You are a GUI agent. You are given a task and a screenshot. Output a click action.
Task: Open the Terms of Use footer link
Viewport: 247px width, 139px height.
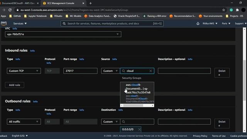tap(219, 136)
